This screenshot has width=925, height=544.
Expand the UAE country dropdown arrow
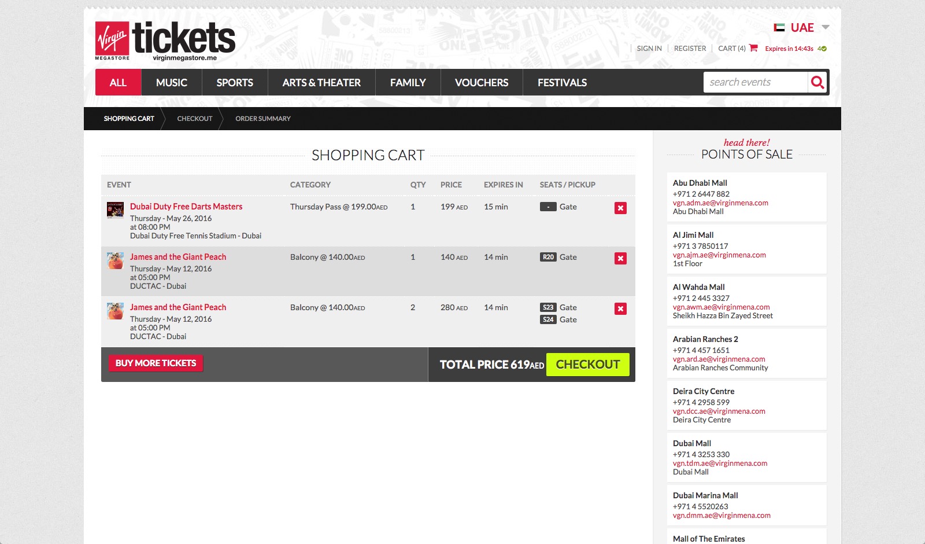(x=826, y=27)
